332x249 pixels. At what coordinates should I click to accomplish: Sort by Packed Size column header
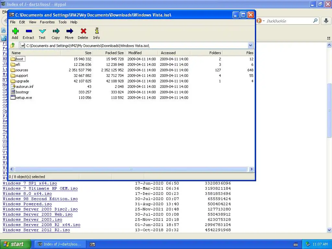pos(109,53)
